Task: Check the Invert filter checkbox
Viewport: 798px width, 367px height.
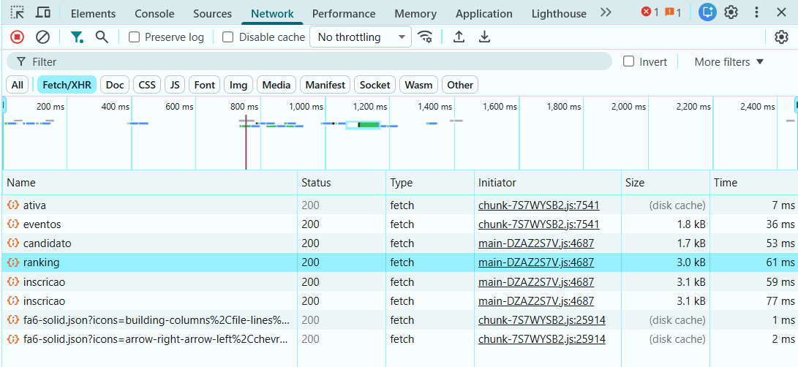Action: point(629,61)
